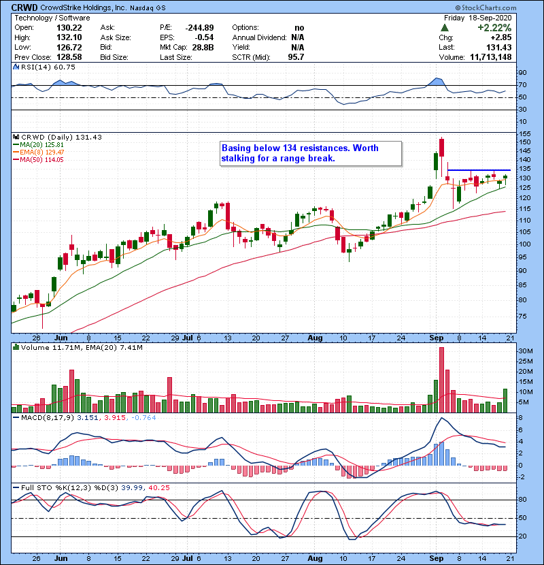The height and width of the screenshot is (565, 544).
Task: Click the volume bars icon beside Volume
Action: tap(16, 347)
